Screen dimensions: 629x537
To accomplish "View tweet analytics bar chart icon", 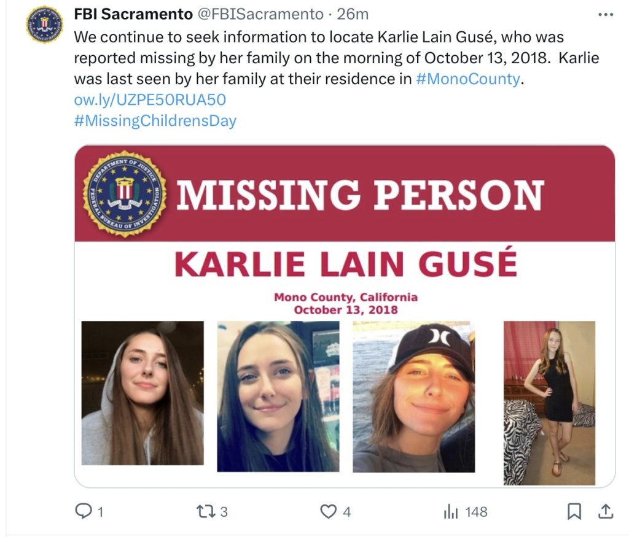I will pos(450,511).
